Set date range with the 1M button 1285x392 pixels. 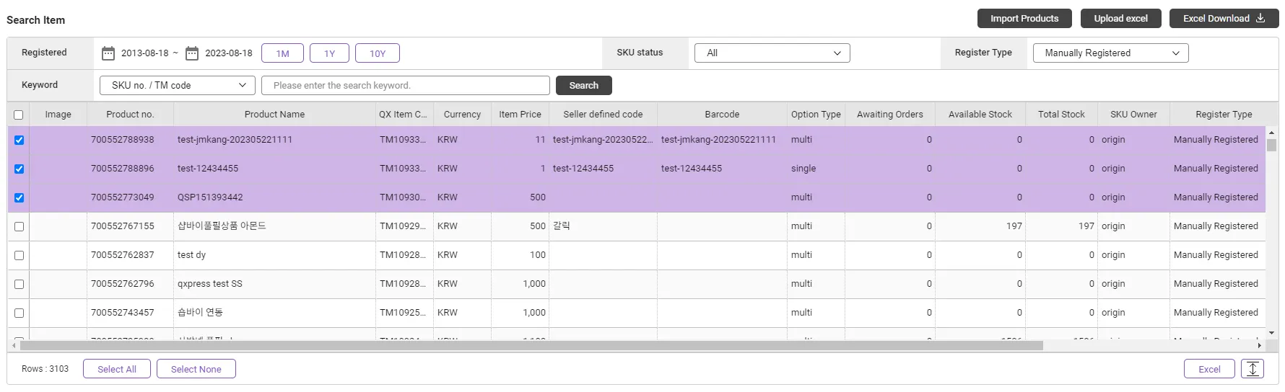pos(282,53)
